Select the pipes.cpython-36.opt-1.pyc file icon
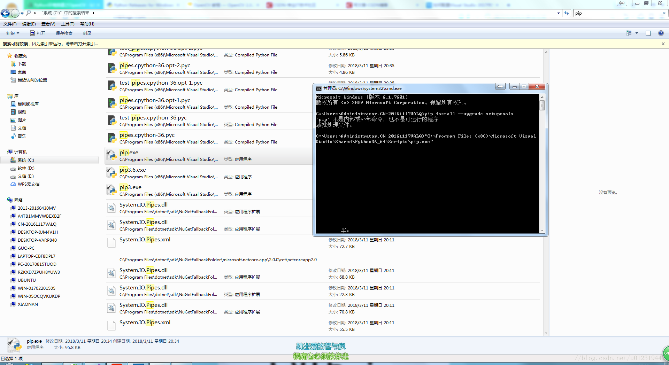 point(111,103)
